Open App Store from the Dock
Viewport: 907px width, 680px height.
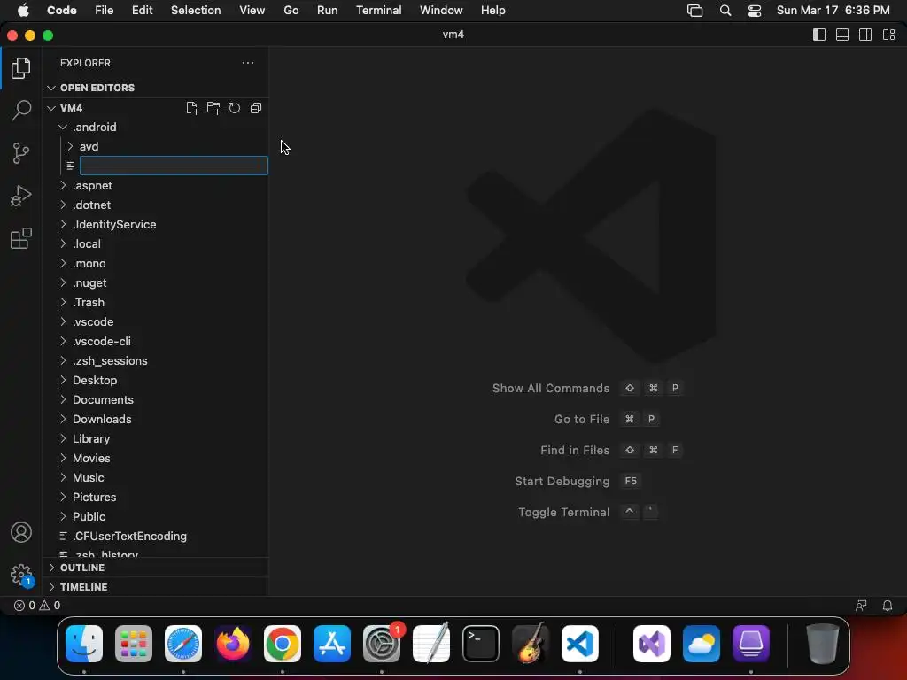[x=332, y=644]
